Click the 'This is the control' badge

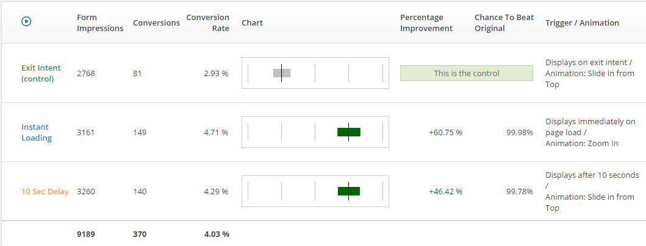point(466,73)
